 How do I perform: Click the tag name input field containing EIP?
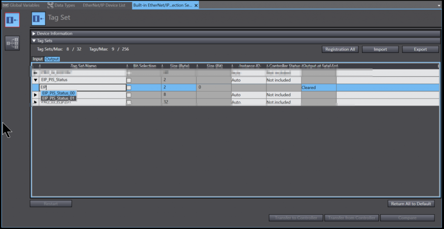82,88
